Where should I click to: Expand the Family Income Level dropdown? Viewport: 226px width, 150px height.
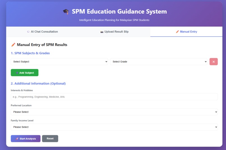click(x=114, y=127)
